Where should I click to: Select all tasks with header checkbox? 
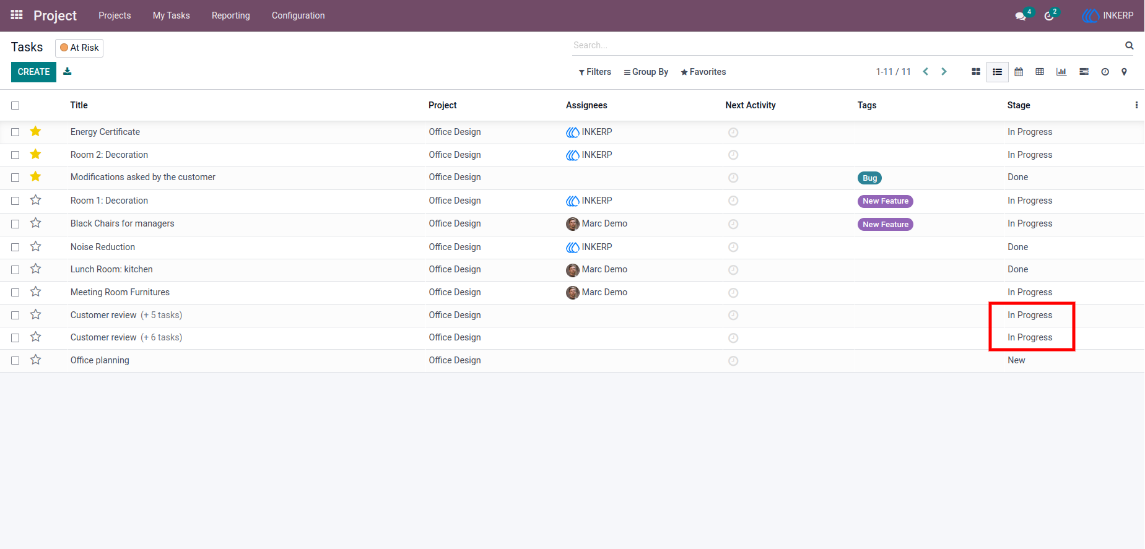(15, 106)
